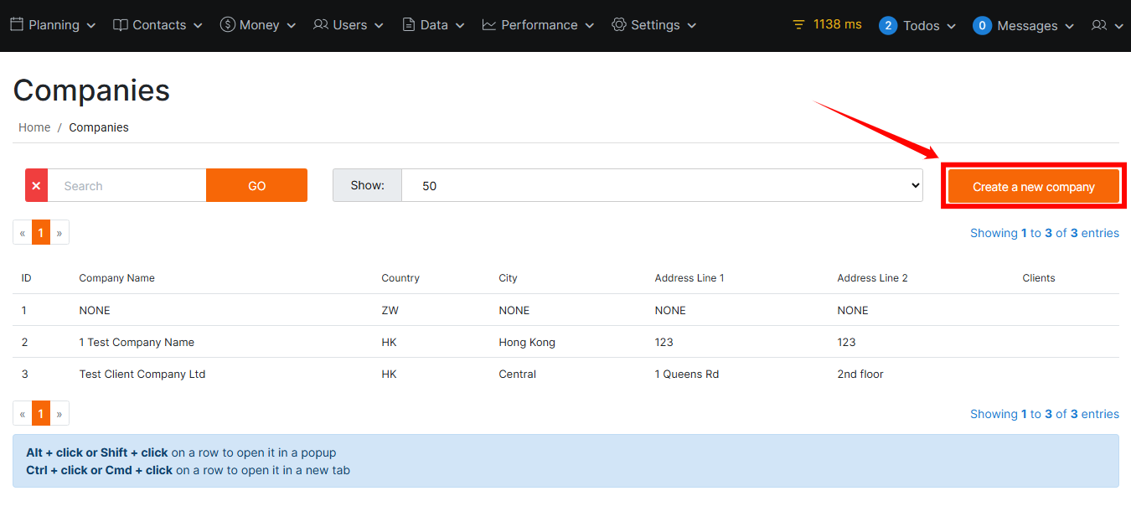Image resolution: width=1131 pixels, height=522 pixels.
Task: Open the Test Client Company Ltd row
Action: 142,375
